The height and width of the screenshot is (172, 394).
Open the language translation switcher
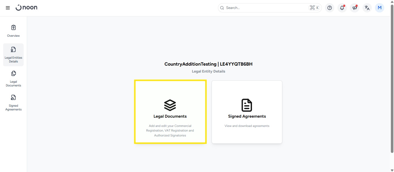click(x=367, y=8)
